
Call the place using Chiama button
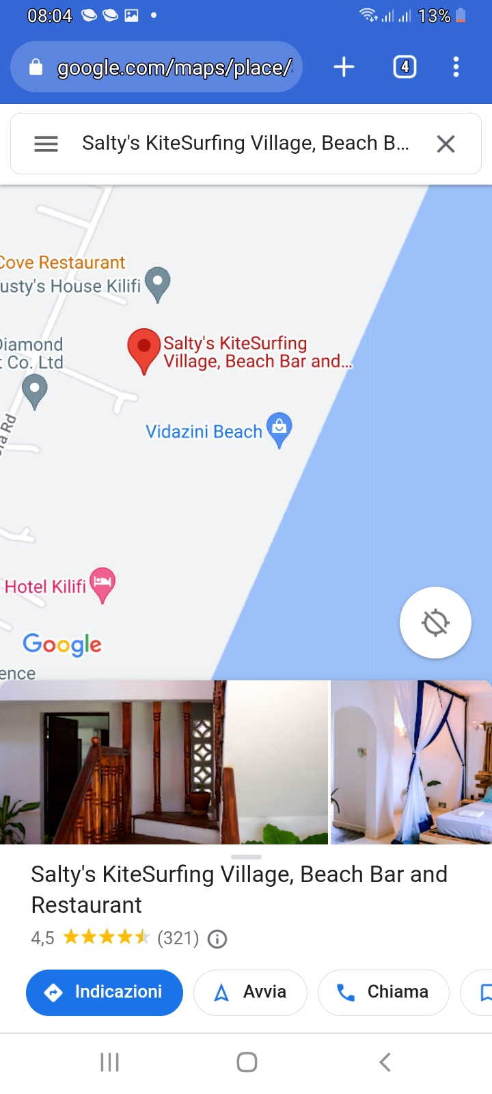pos(383,992)
